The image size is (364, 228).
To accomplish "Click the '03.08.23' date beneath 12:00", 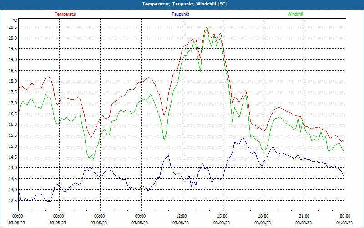I will pyautogui.click(x=181, y=223).
